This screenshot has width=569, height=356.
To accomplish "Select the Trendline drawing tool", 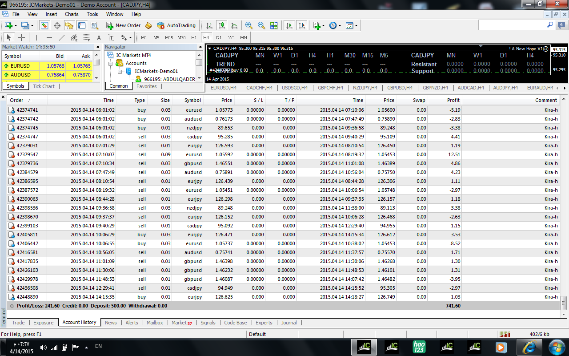I will click(62, 38).
